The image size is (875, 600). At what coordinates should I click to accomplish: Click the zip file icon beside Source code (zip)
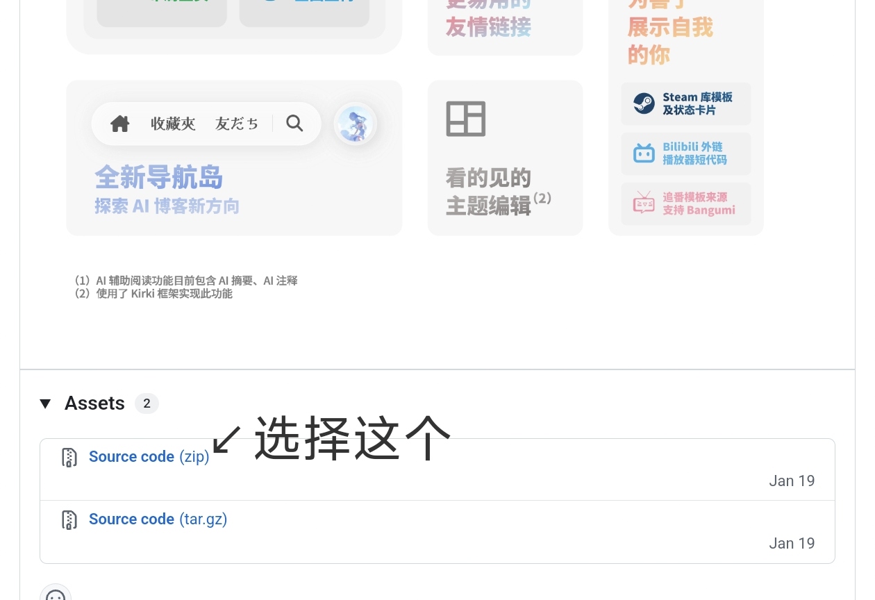point(69,457)
